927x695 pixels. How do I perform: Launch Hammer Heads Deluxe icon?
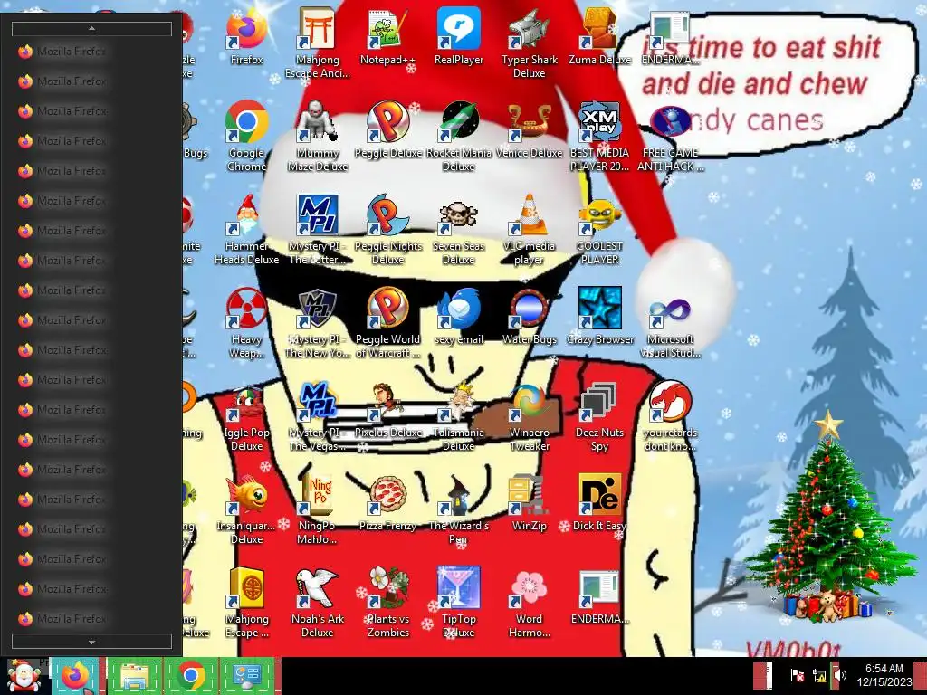point(247,229)
